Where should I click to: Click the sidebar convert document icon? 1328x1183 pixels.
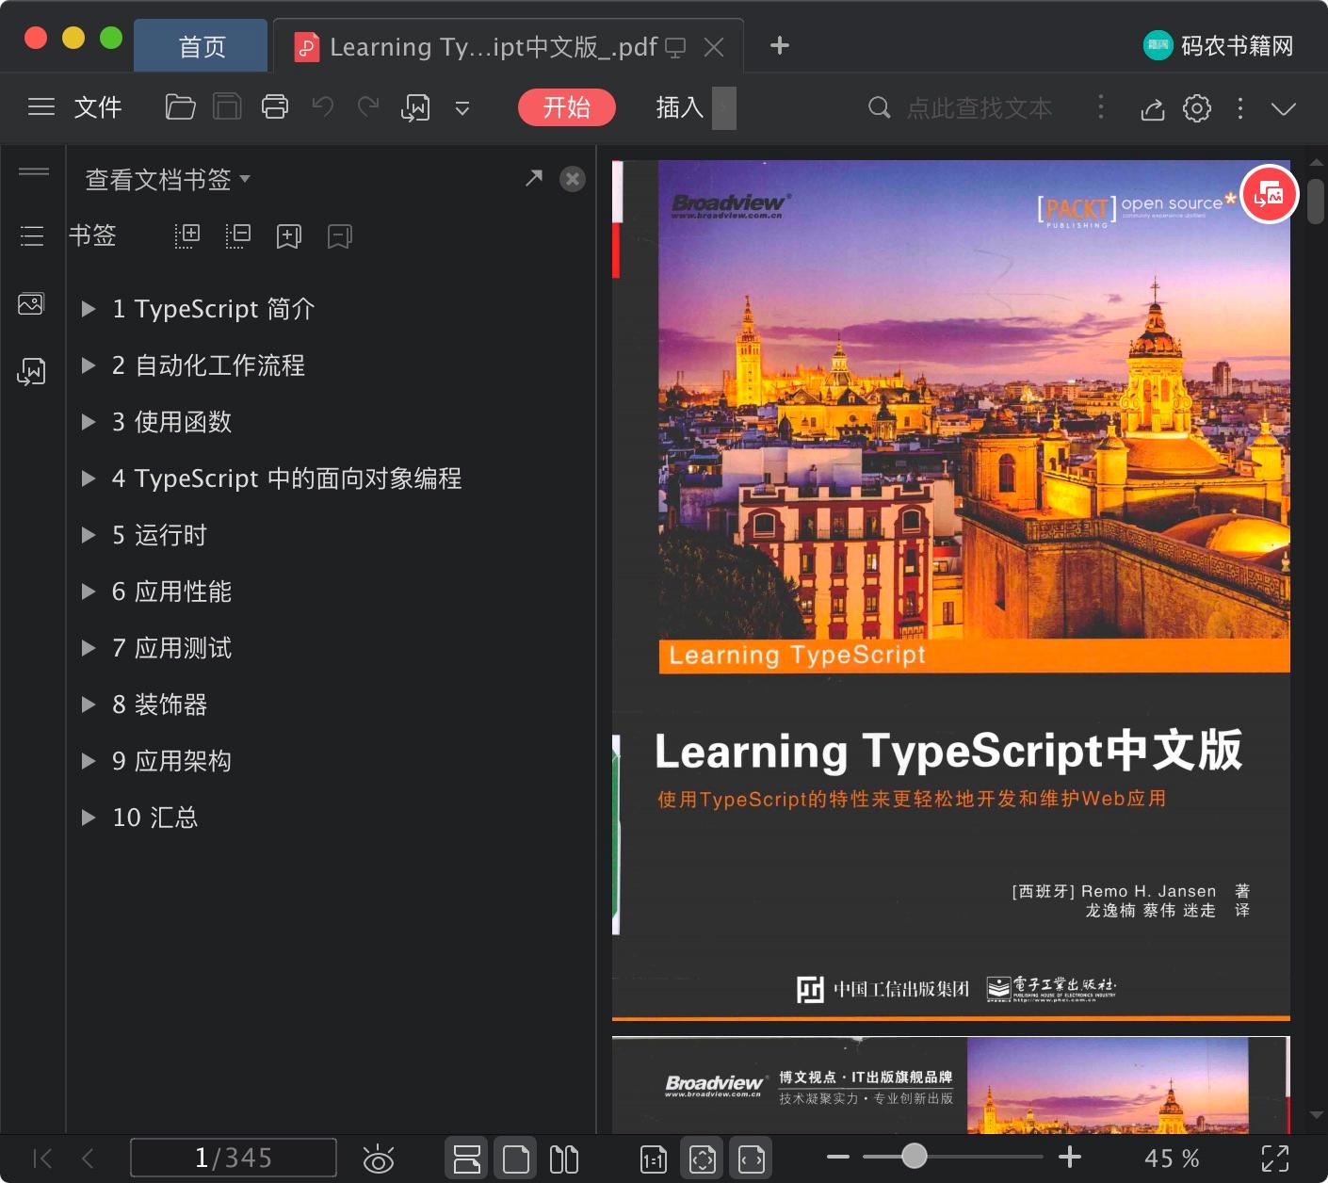[x=31, y=372]
